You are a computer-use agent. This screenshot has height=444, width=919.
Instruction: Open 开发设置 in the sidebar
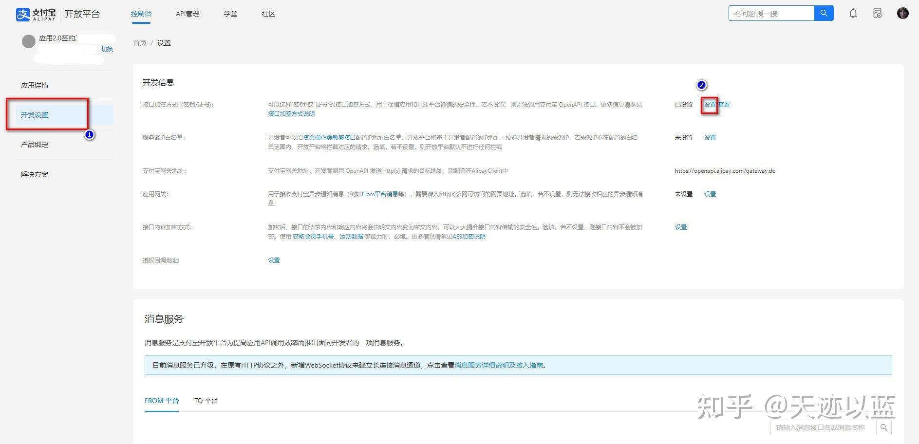pos(64,115)
